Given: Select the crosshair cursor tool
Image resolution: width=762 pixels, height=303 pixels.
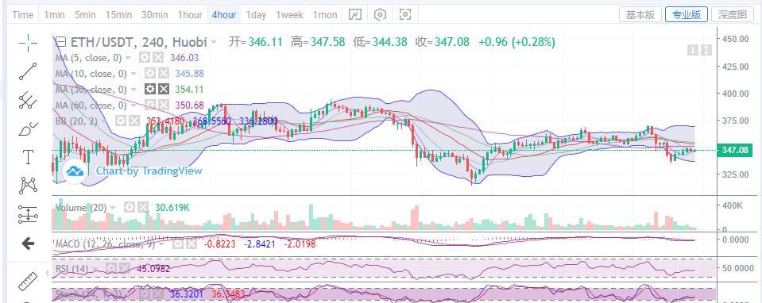Looking at the screenshot, I should pyautogui.click(x=28, y=43).
